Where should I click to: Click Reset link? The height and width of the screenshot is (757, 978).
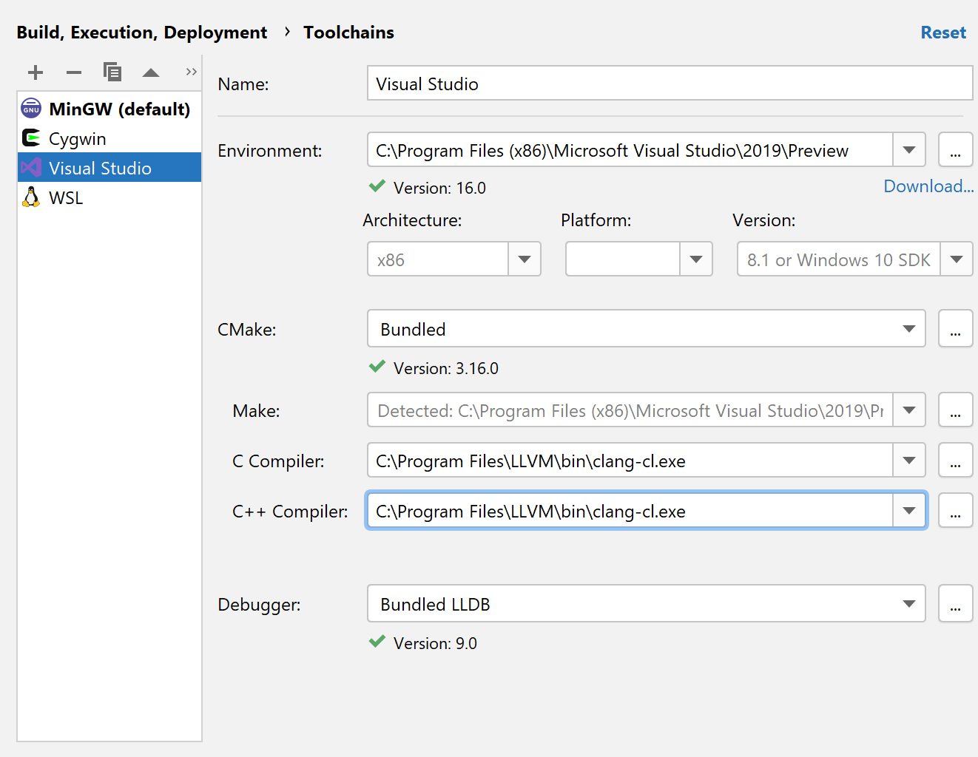tap(943, 33)
